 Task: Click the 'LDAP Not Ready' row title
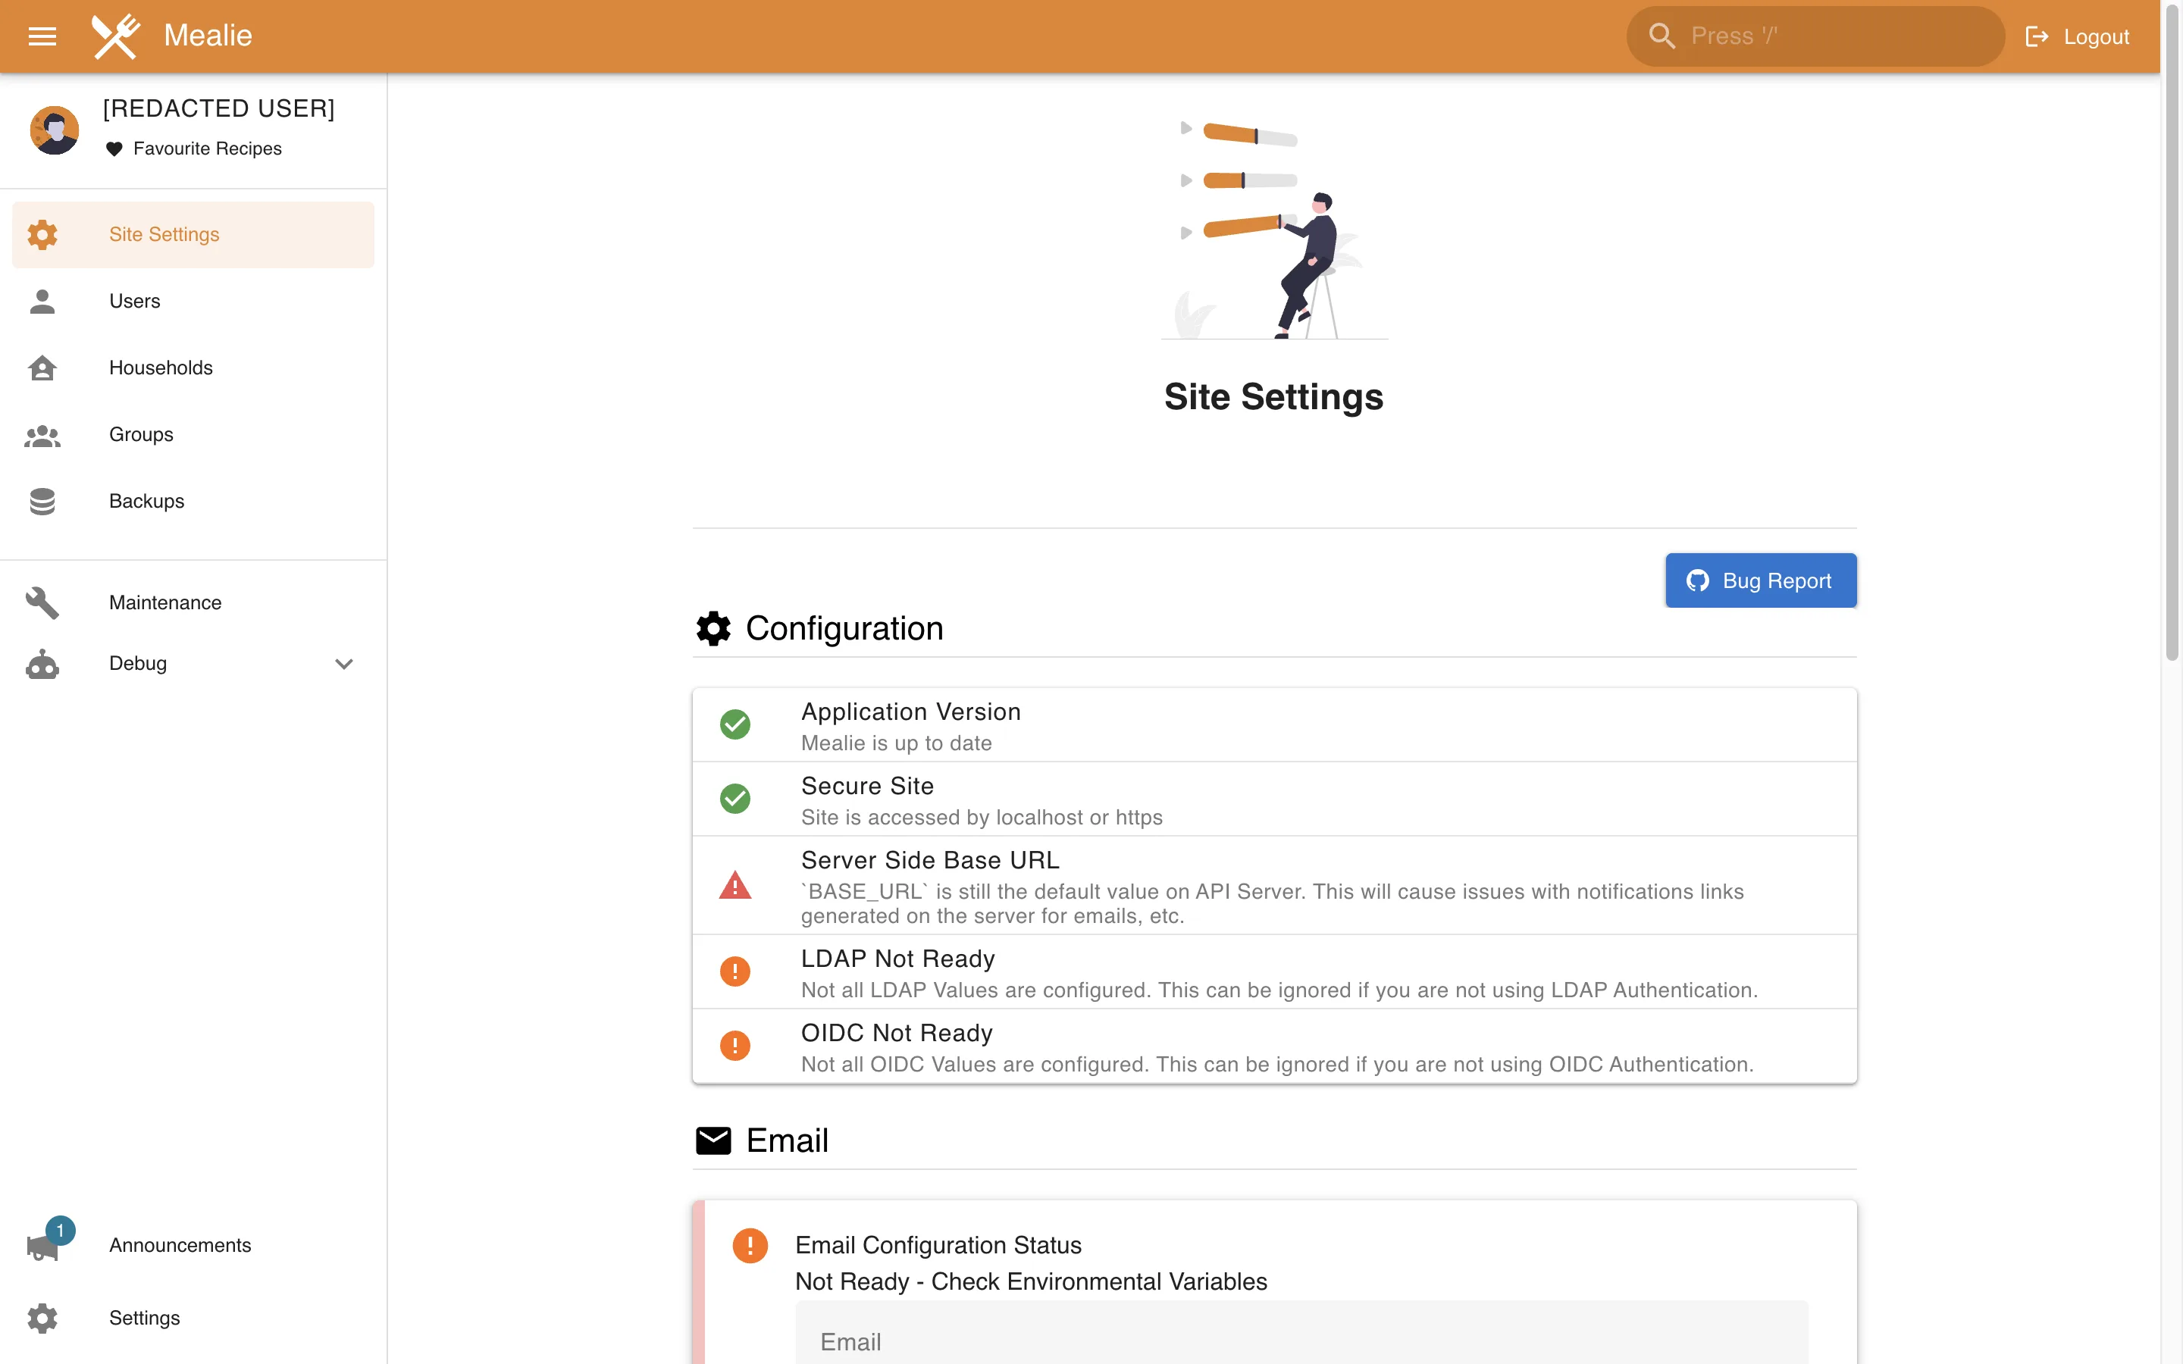pos(897,959)
